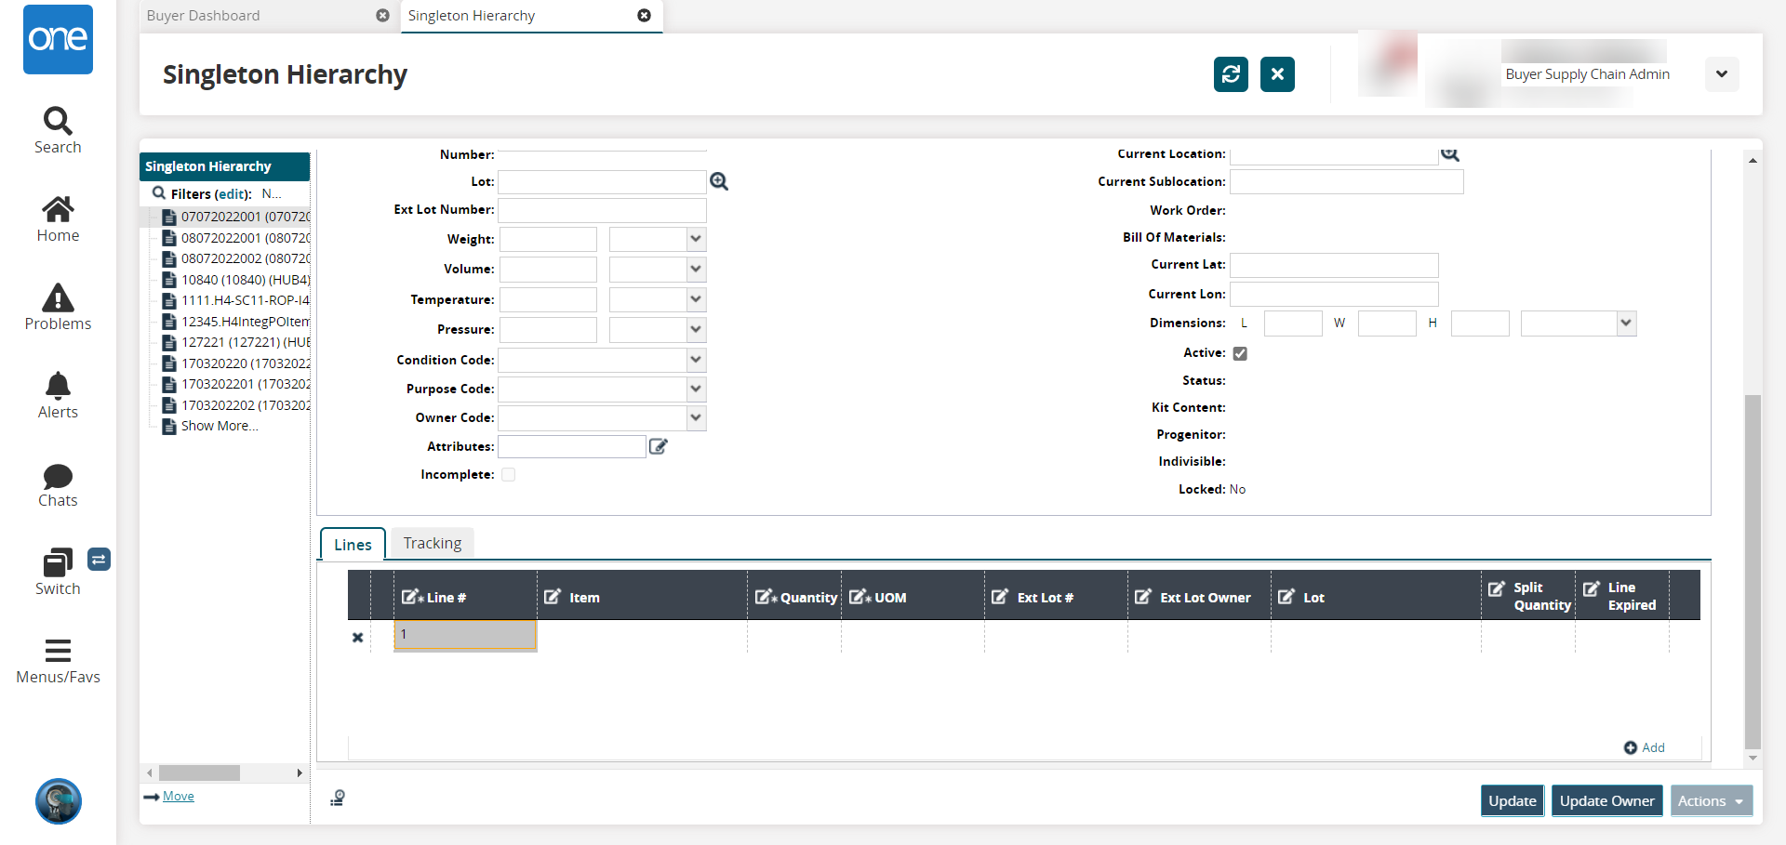
Task: Expand the Purpose Code dropdown
Action: tap(696, 389)
